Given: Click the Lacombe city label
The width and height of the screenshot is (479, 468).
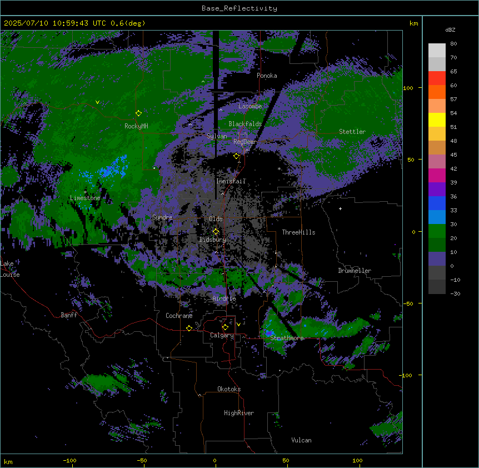Looking at the screenshot, I should [250, 106].
